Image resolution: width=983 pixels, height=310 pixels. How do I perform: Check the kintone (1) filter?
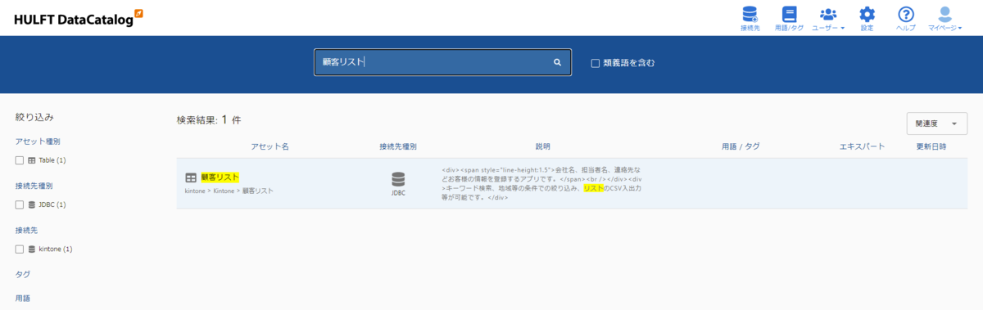pos(20,249)
